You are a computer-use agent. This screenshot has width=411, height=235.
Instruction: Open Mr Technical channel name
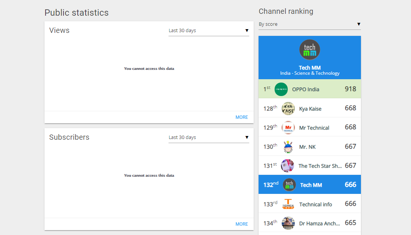(x=314, y=128)
